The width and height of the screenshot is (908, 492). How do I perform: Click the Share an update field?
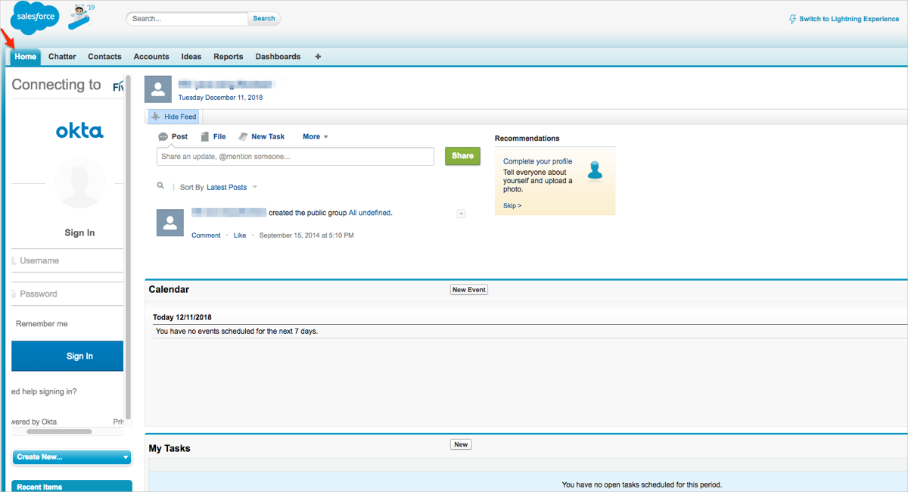click(x=295, y=157)
